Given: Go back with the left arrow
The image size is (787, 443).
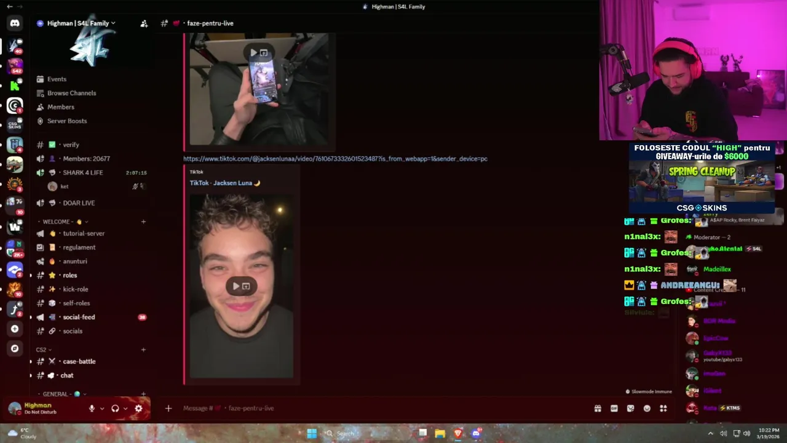Looking at the screenshot, I should [9, 6].
